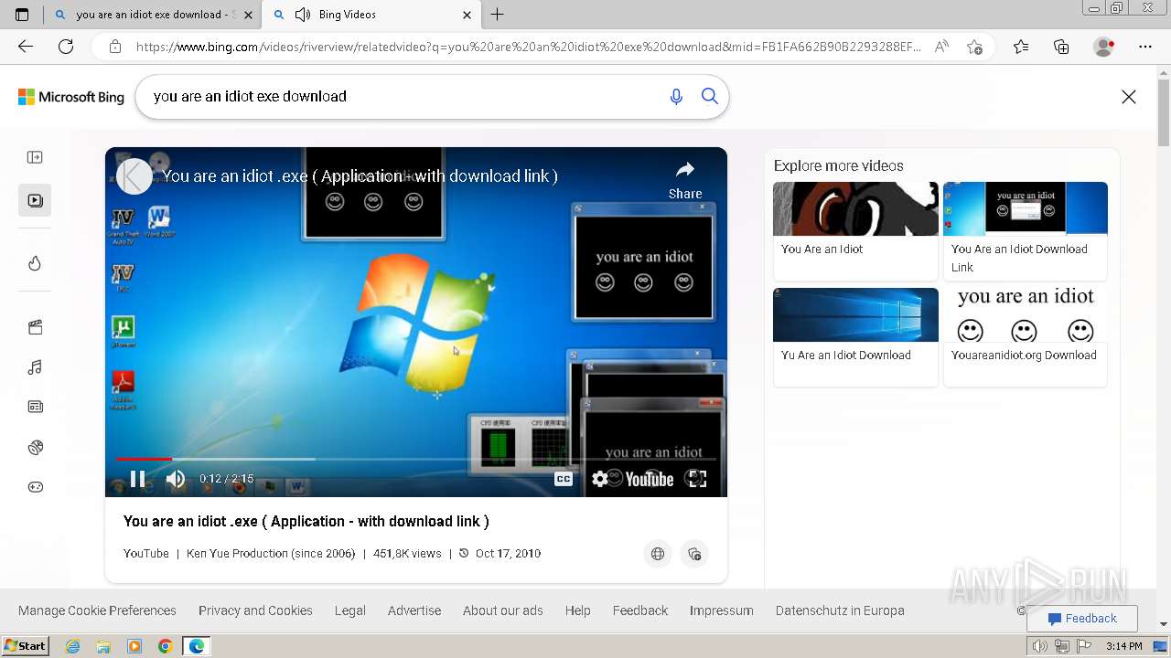The width and height of the screenshot is (1171, 658).
Task: Open Google Chrome from taskbar
Action: click(165, 646)
